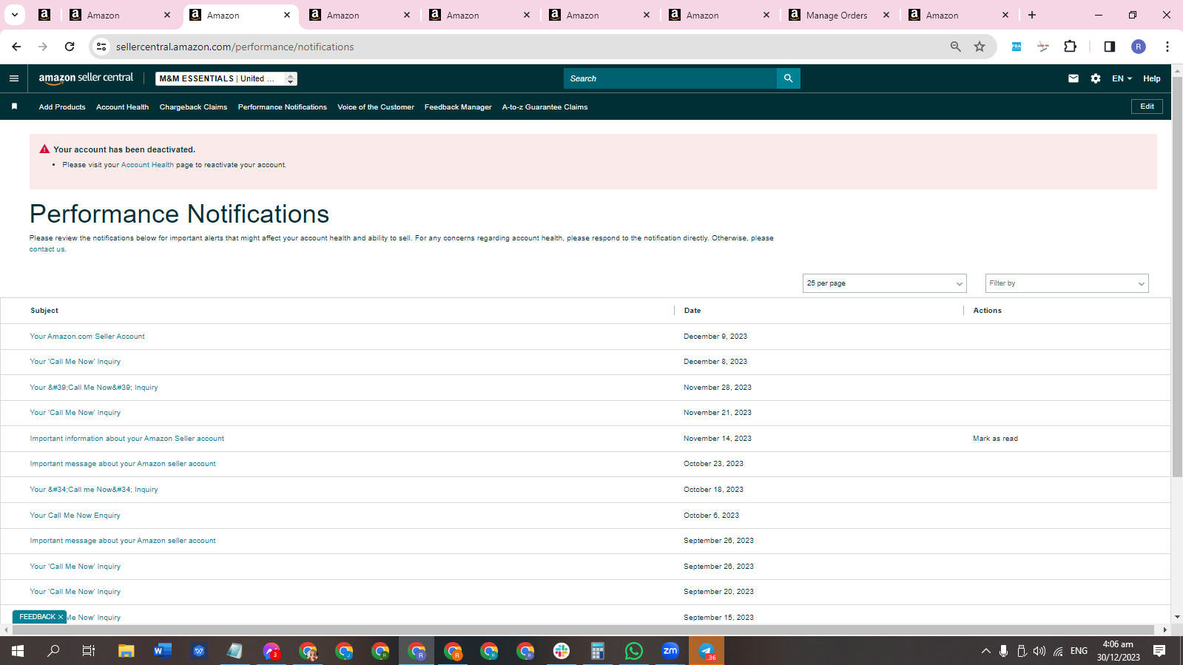Click the Subject column header
The height and width of the screenshot is (665, 1183).
[44, 311]
